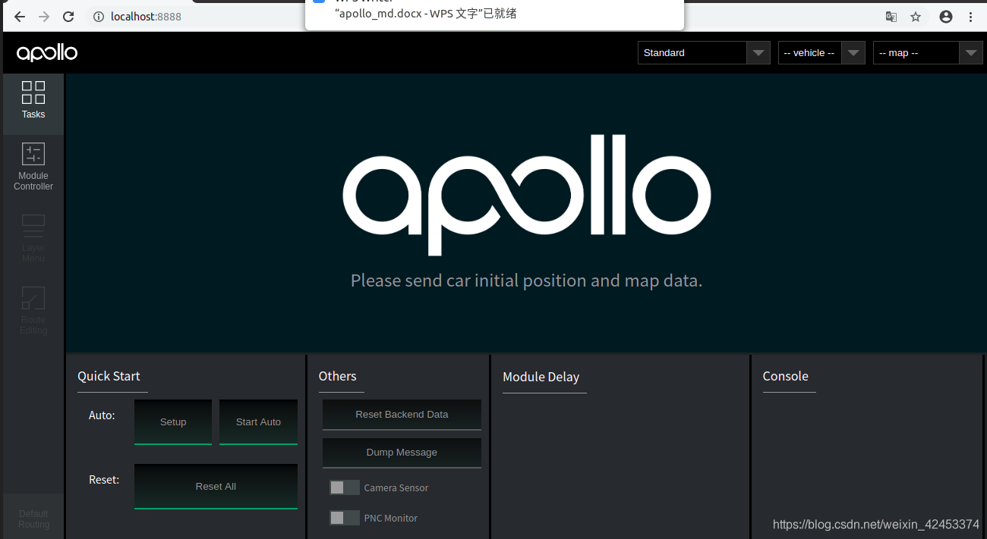Go back in browser history
Image resolution: width=987 pixels, height=539 pixels.
19,16
